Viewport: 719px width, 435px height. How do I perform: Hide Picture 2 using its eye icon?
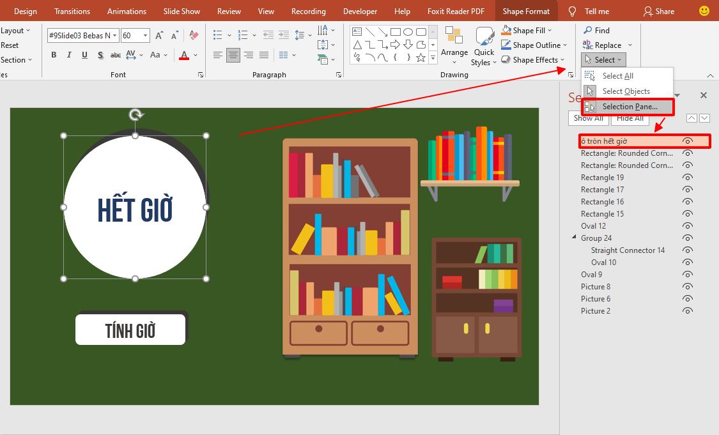pyautogui.click(x=688, y=311)
